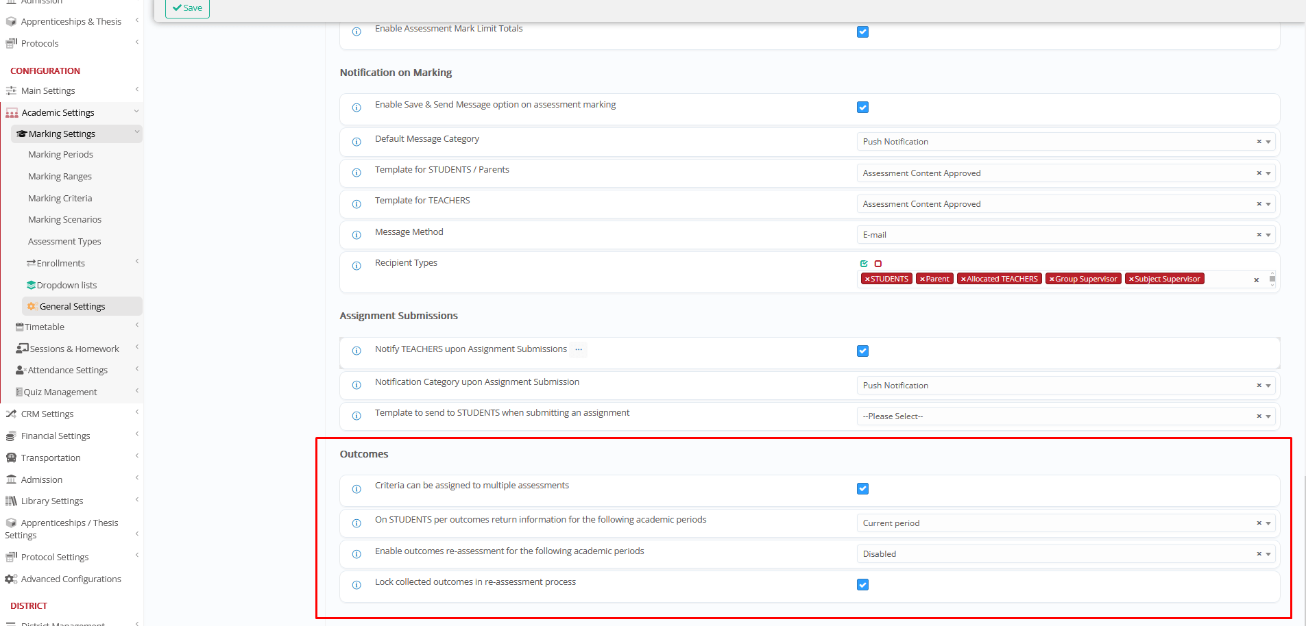Open Marking Periods in the sidebar
This screenshot has width=1306, height=626.
(60, 155)
